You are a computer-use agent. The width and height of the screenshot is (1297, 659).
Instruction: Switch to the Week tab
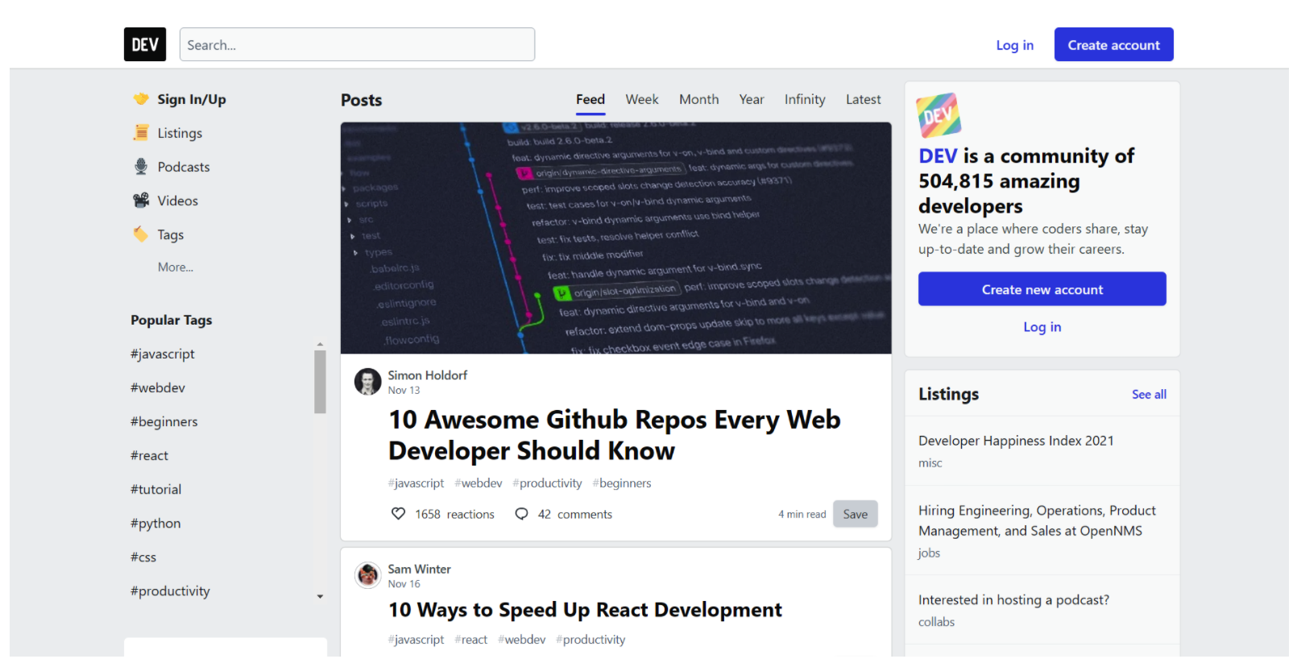[642, 100]
